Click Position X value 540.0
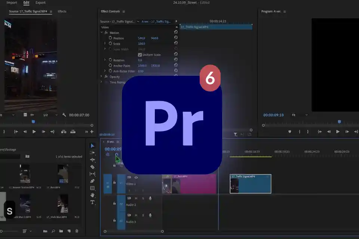 [x=141, y=38]
